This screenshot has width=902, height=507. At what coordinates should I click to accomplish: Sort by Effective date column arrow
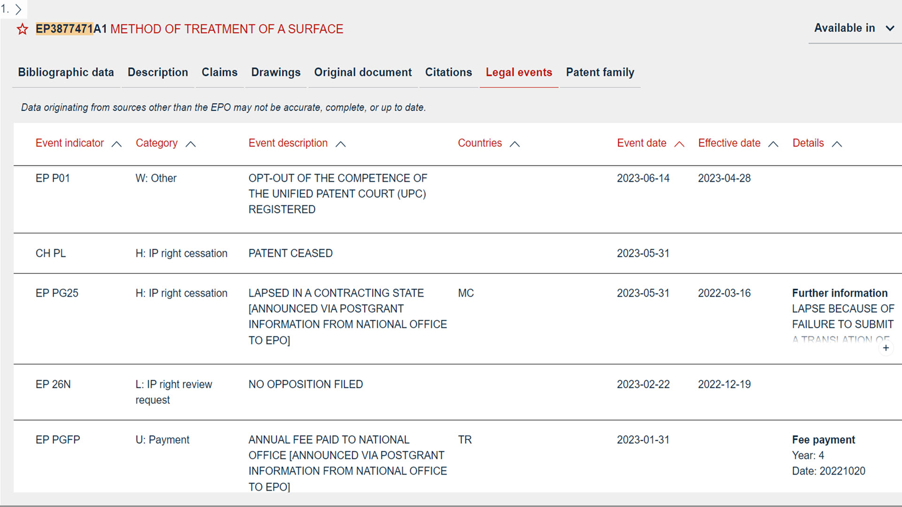tap(773, 144)
